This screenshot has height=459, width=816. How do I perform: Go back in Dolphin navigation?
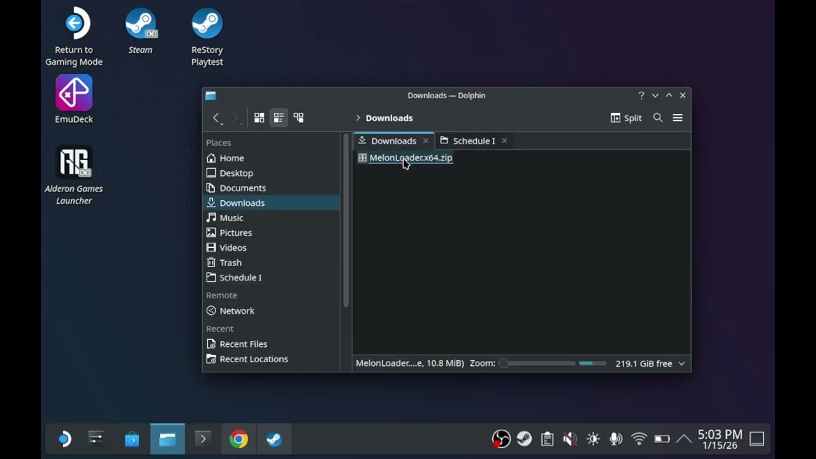pyautogui.click(x=215, y=118)
